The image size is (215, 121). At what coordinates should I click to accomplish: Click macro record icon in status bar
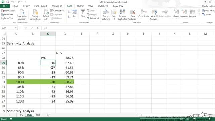(x=11, y=119)
